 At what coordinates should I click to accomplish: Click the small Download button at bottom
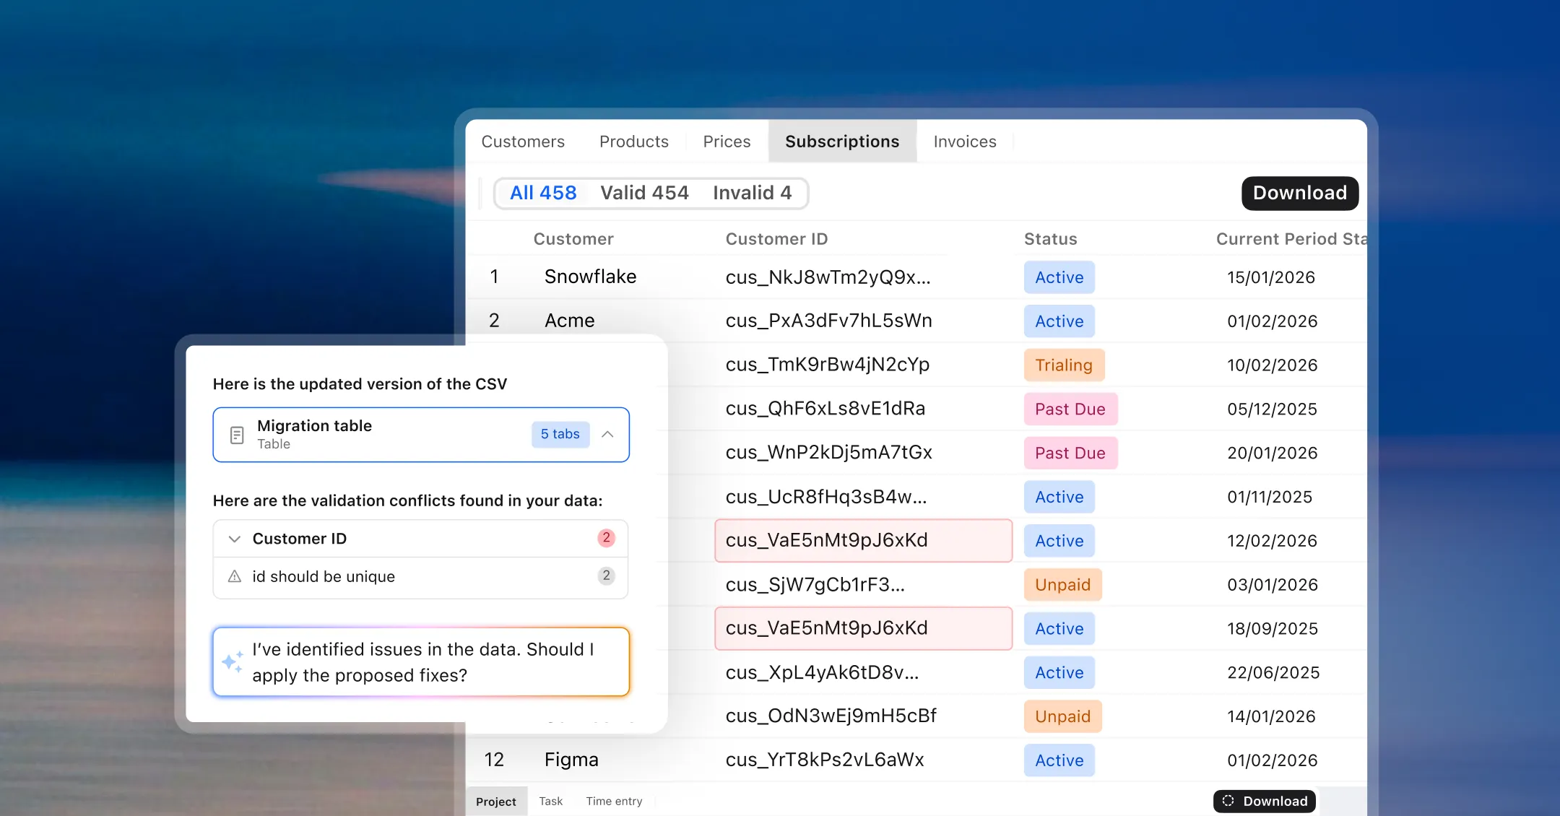[1265, 801]
